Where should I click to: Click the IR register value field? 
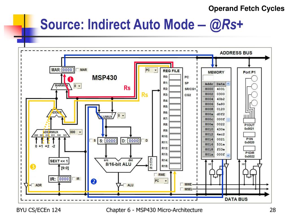click(x=64, y=179)
